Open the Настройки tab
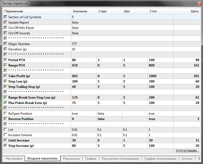Screen dimensions: 203x164 [14, 159]
